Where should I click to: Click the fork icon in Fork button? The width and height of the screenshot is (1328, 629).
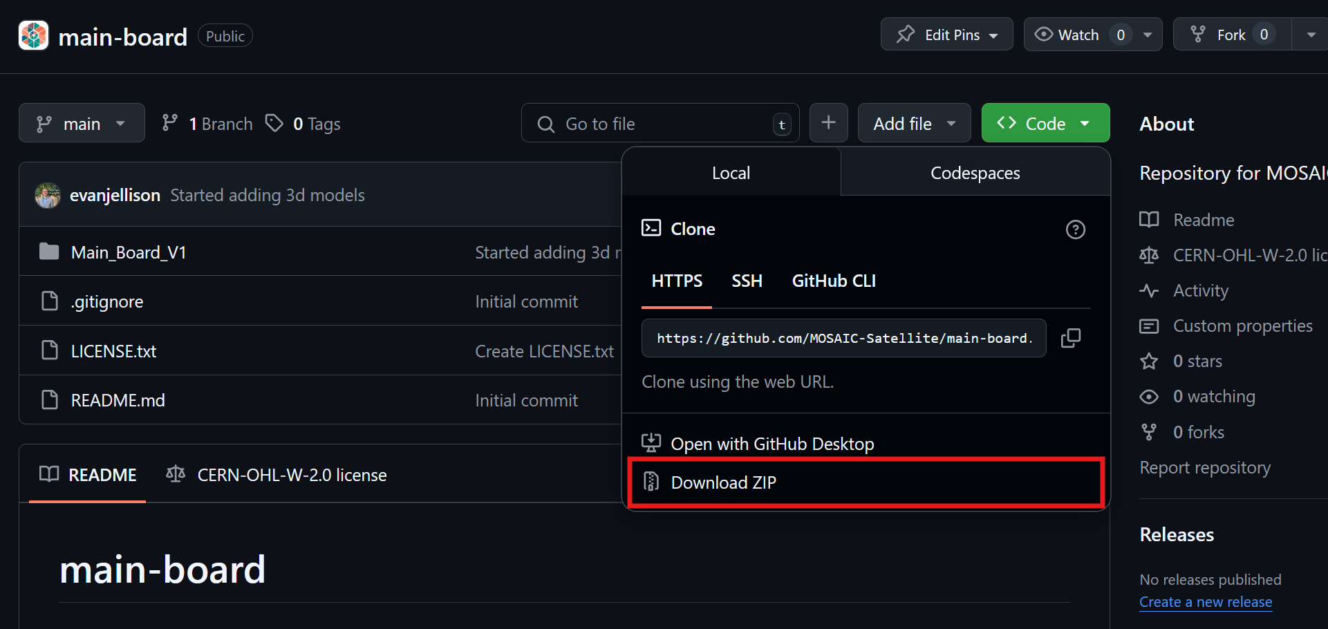[x=1198, y=35]
